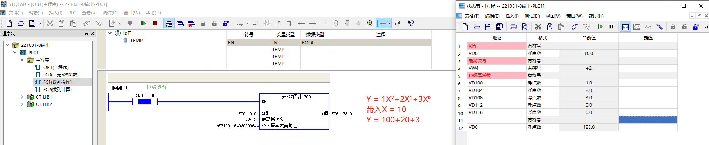The image size is (709, 145).
Task: Toggle the variable table view icon
Action: pyautogui.click(x=382, y=23)
